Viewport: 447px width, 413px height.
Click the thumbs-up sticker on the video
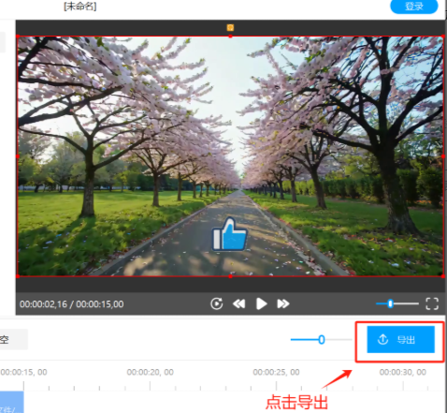pyautogui.click(x=230, y=234)
